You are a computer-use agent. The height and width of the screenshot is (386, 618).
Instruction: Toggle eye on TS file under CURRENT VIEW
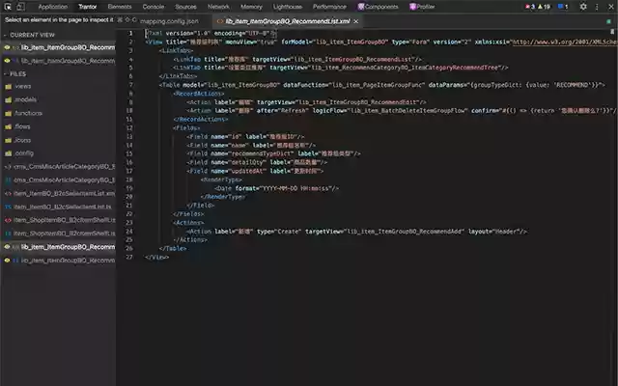point(7,61)
